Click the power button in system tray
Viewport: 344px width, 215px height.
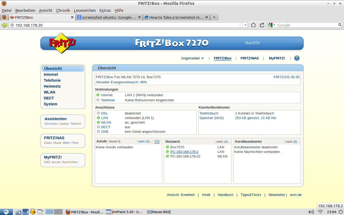341,212
